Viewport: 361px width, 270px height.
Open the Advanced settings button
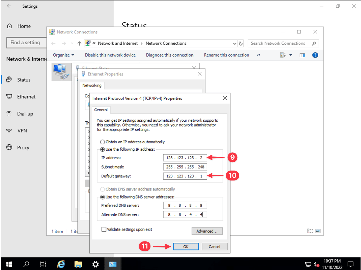coord(207,231)
